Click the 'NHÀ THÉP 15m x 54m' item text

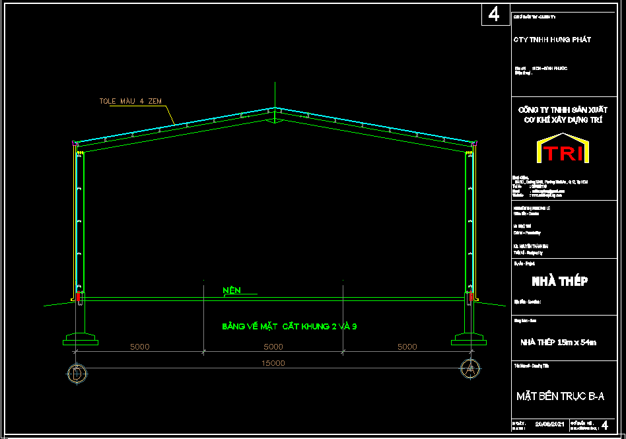pyautogui.click(x=558, y=343)
